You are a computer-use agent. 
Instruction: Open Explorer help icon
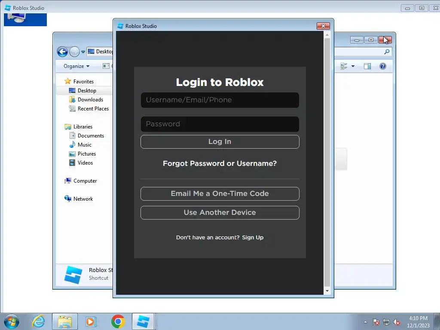click(383, 66)
